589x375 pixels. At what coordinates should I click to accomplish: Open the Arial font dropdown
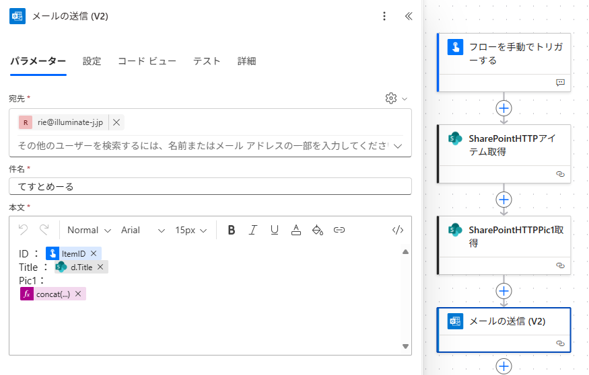pyautogui.click(x=143, y=230)
